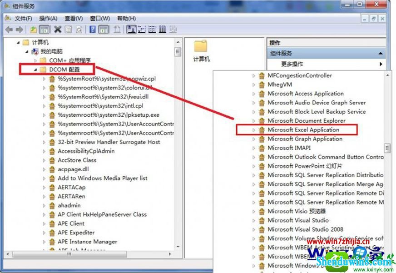Click the Delete X toolbar icon
Image resolution: width=396 pixels, height=273 pixels.
tap(58, 30)
